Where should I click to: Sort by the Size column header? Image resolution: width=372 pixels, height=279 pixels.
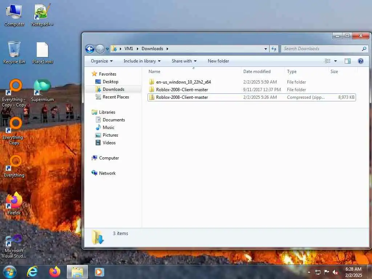(343, 72)
